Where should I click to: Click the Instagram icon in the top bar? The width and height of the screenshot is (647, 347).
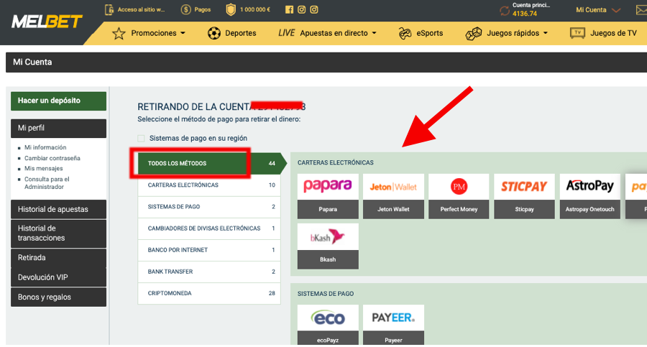tap(302, 10)
